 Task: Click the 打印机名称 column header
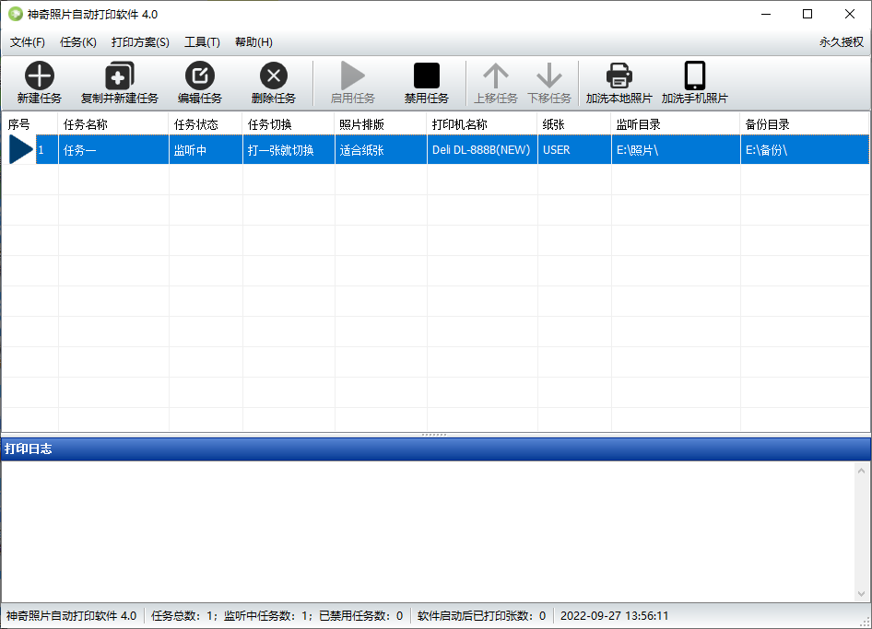click(x=482, y=124)
